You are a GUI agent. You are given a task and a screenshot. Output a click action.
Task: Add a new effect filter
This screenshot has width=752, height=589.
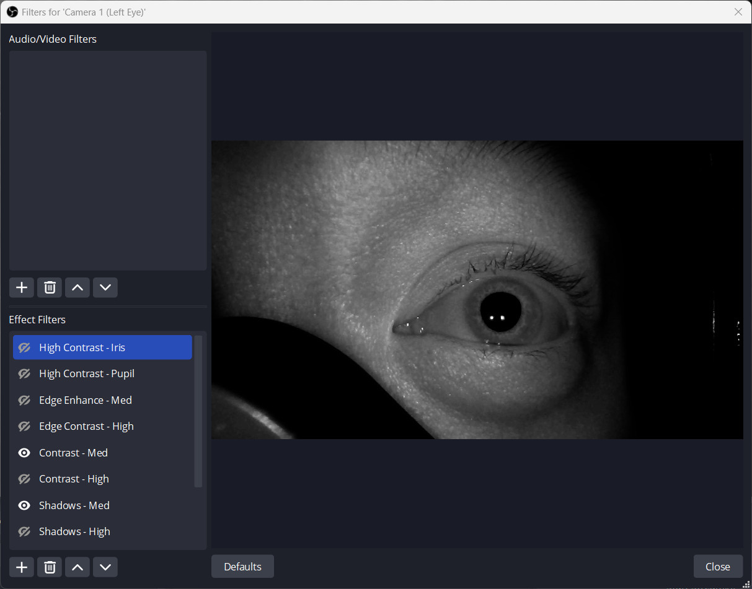click(x=21, y=567)
